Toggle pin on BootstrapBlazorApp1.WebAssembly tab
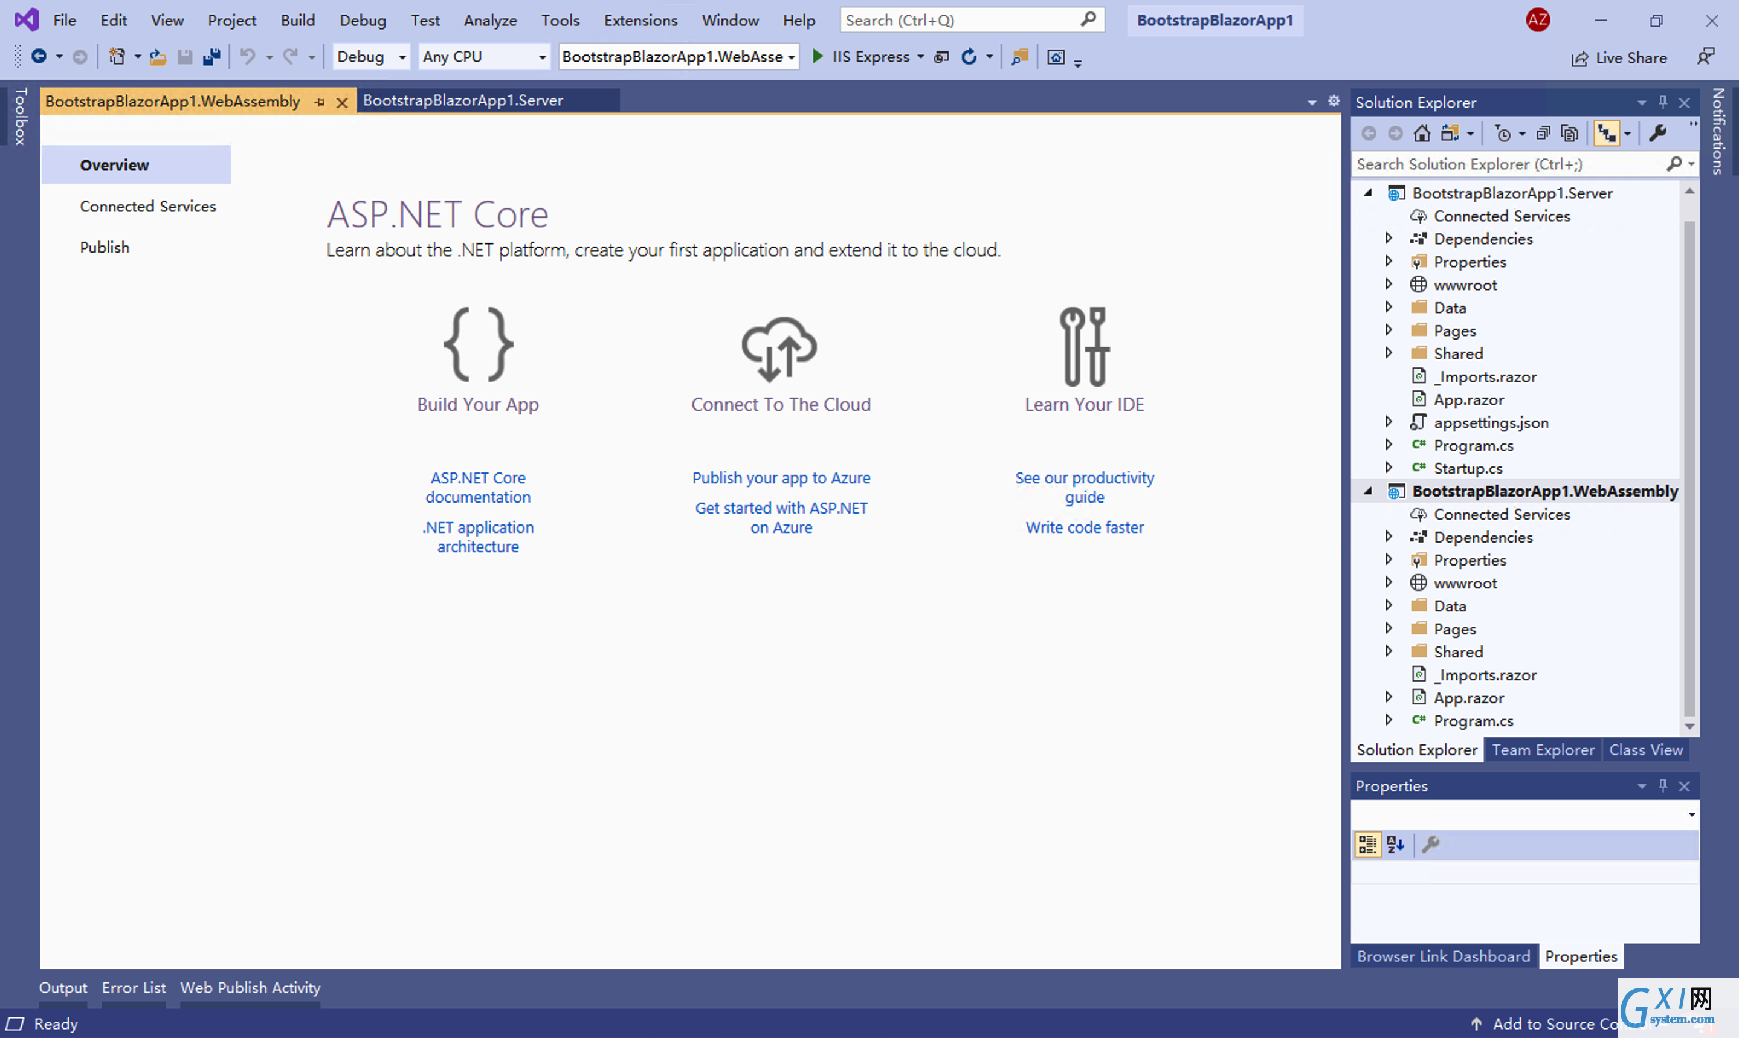The width and height of the screenshot is (1739, 1038). 320,102
